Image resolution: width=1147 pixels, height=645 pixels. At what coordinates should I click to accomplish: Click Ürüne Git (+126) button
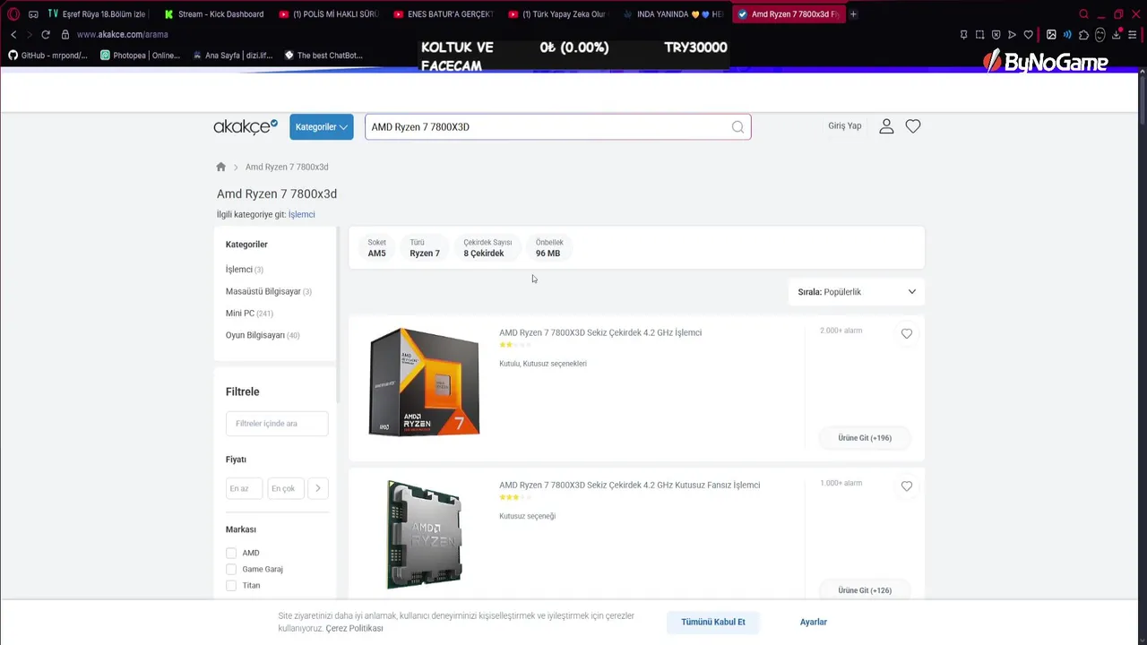[865, 590]
